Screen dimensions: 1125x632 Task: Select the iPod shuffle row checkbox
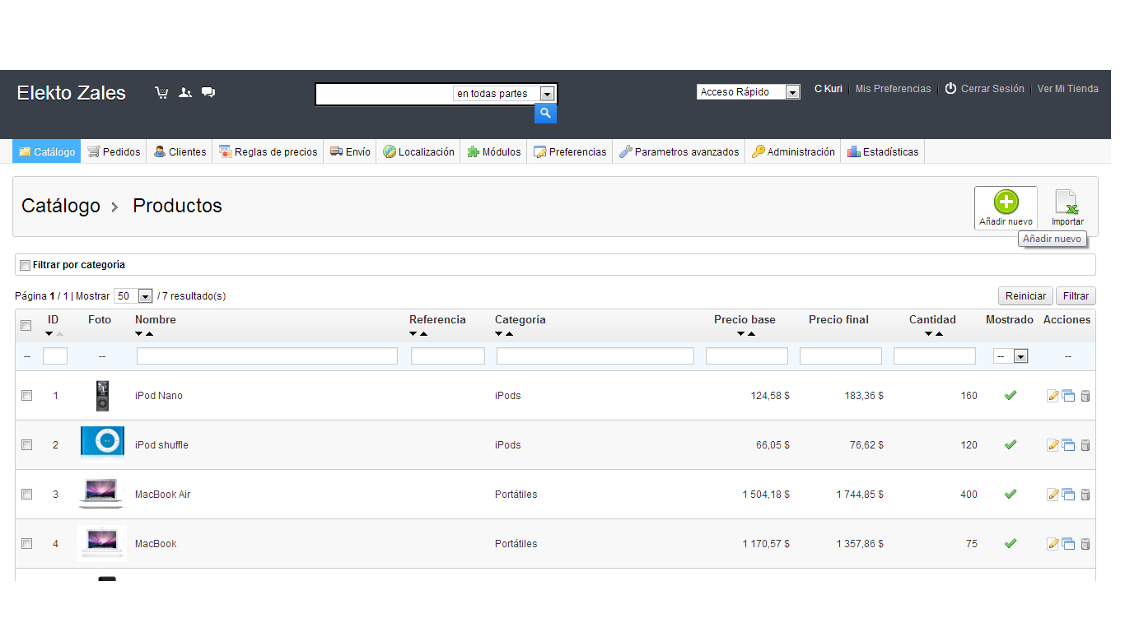tap(26, 444)
